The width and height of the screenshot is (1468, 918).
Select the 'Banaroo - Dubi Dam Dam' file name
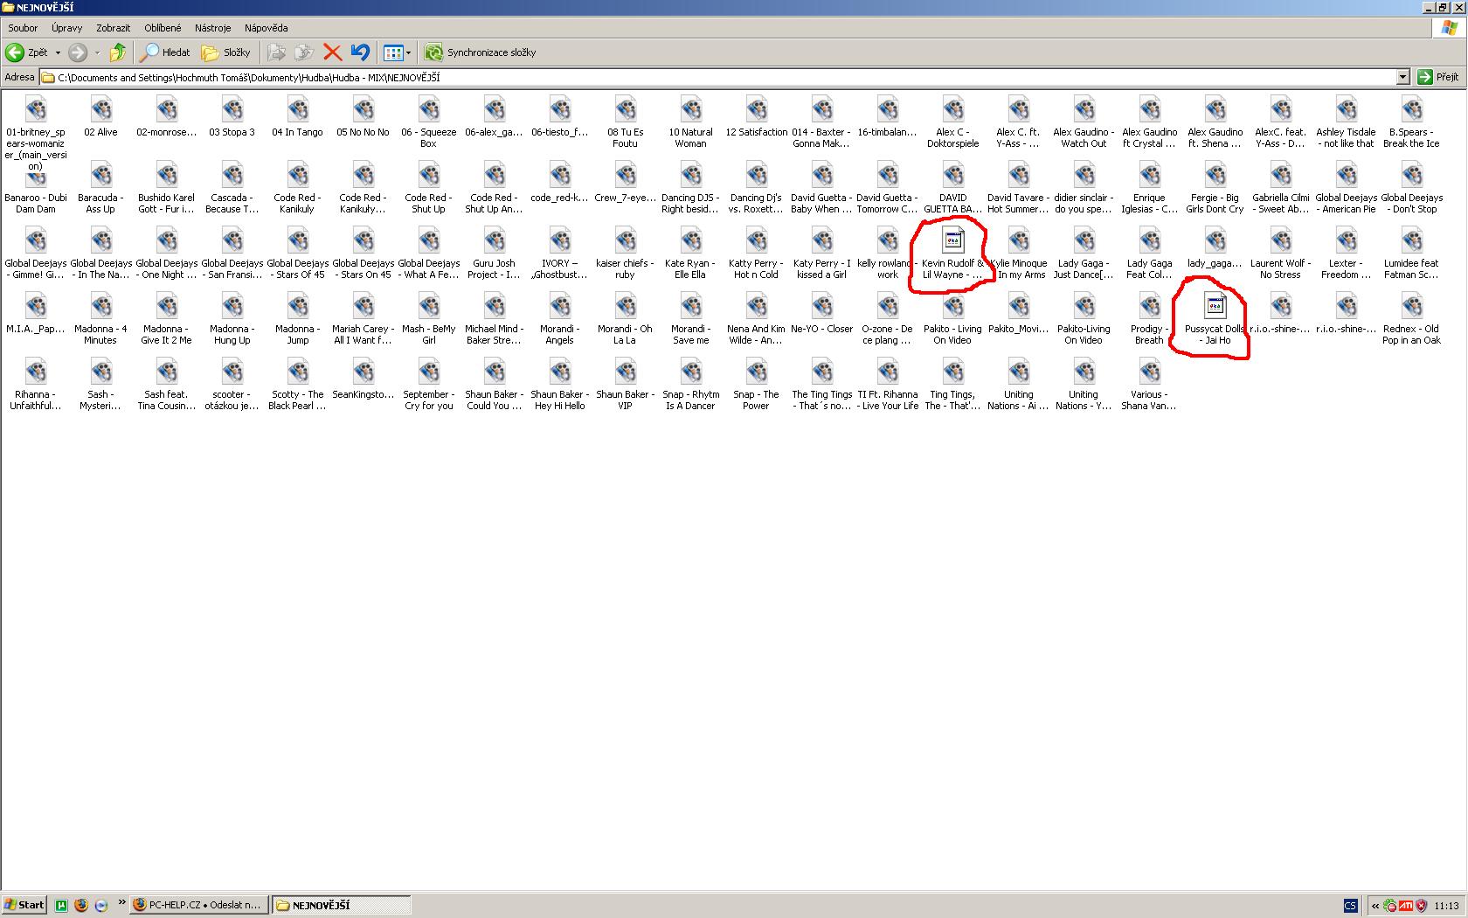(x=36, y=204)
